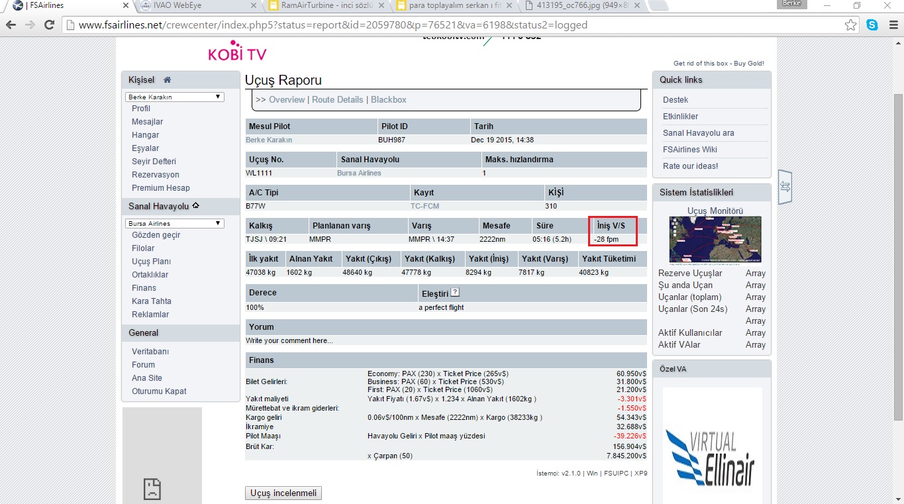Click the house icon beside Sanal Havayolu
904x504 pixels.
click(196, 205)
